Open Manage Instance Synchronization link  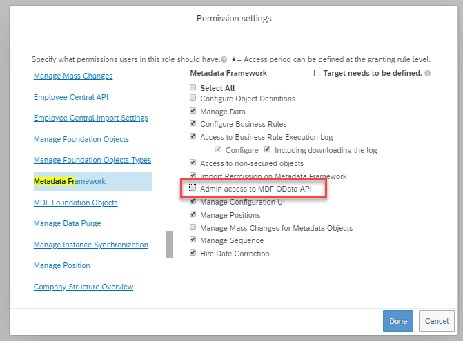[91, 245]
